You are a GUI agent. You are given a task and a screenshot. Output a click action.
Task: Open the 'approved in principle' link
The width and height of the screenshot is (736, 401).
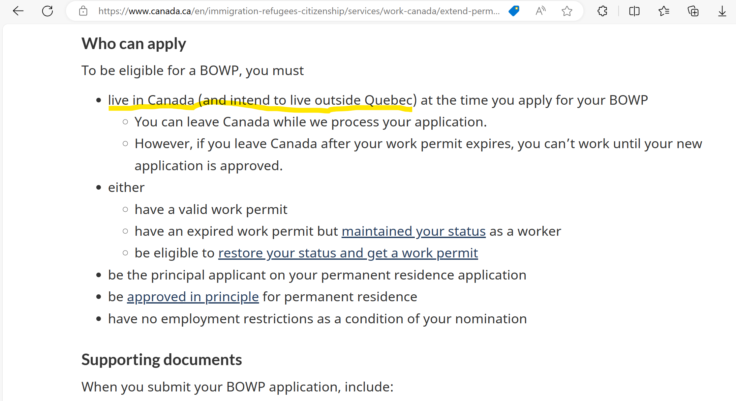pyautogui.click(x=193, y=296)
